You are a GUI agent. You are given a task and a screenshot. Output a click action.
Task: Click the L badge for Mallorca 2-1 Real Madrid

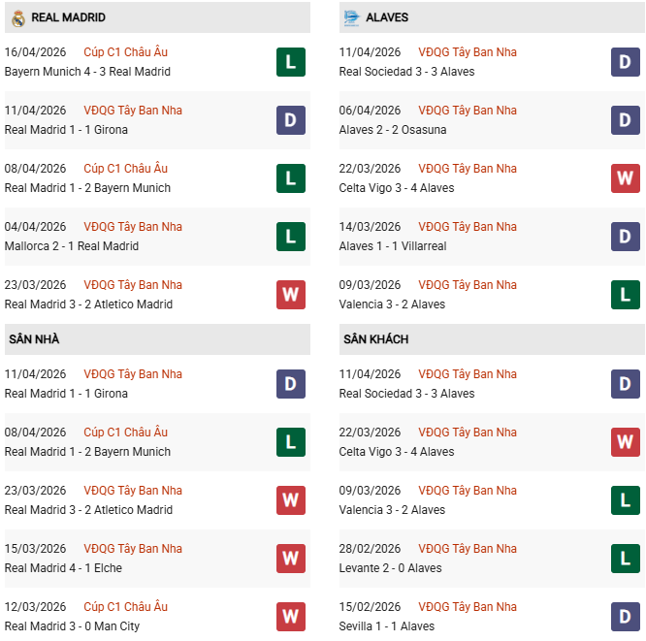(290, 237)
